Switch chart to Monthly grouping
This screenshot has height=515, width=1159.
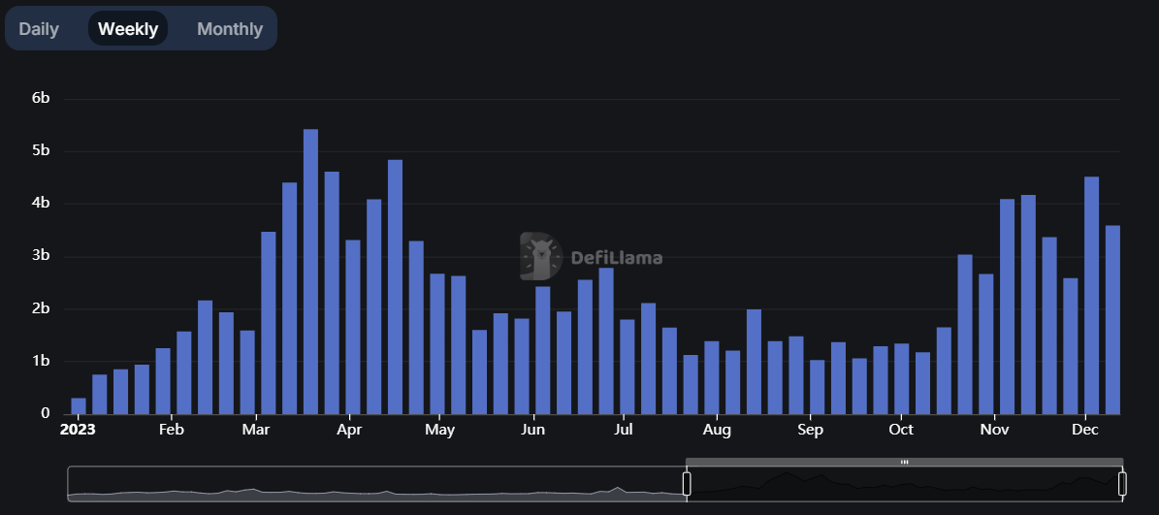230,29
